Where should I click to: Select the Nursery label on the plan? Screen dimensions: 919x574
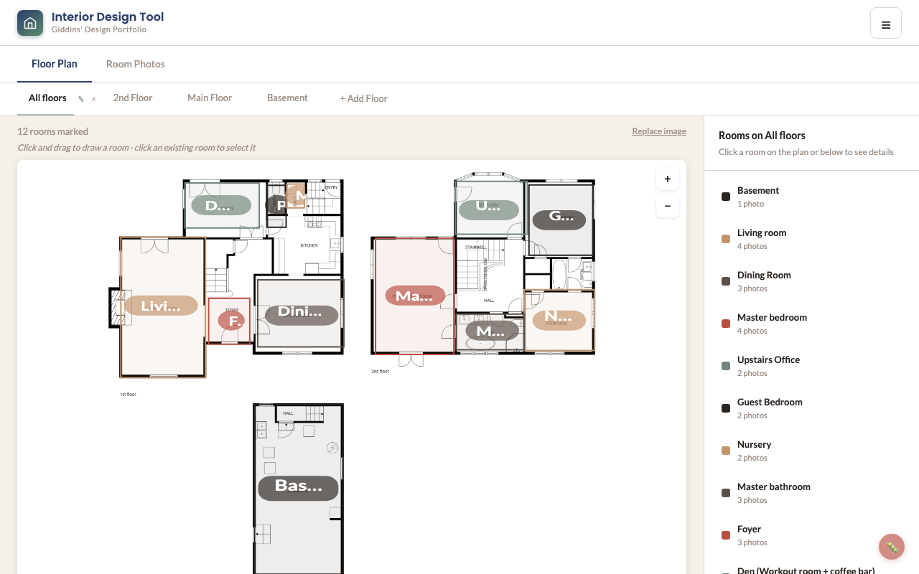click(x=559, y=319)
